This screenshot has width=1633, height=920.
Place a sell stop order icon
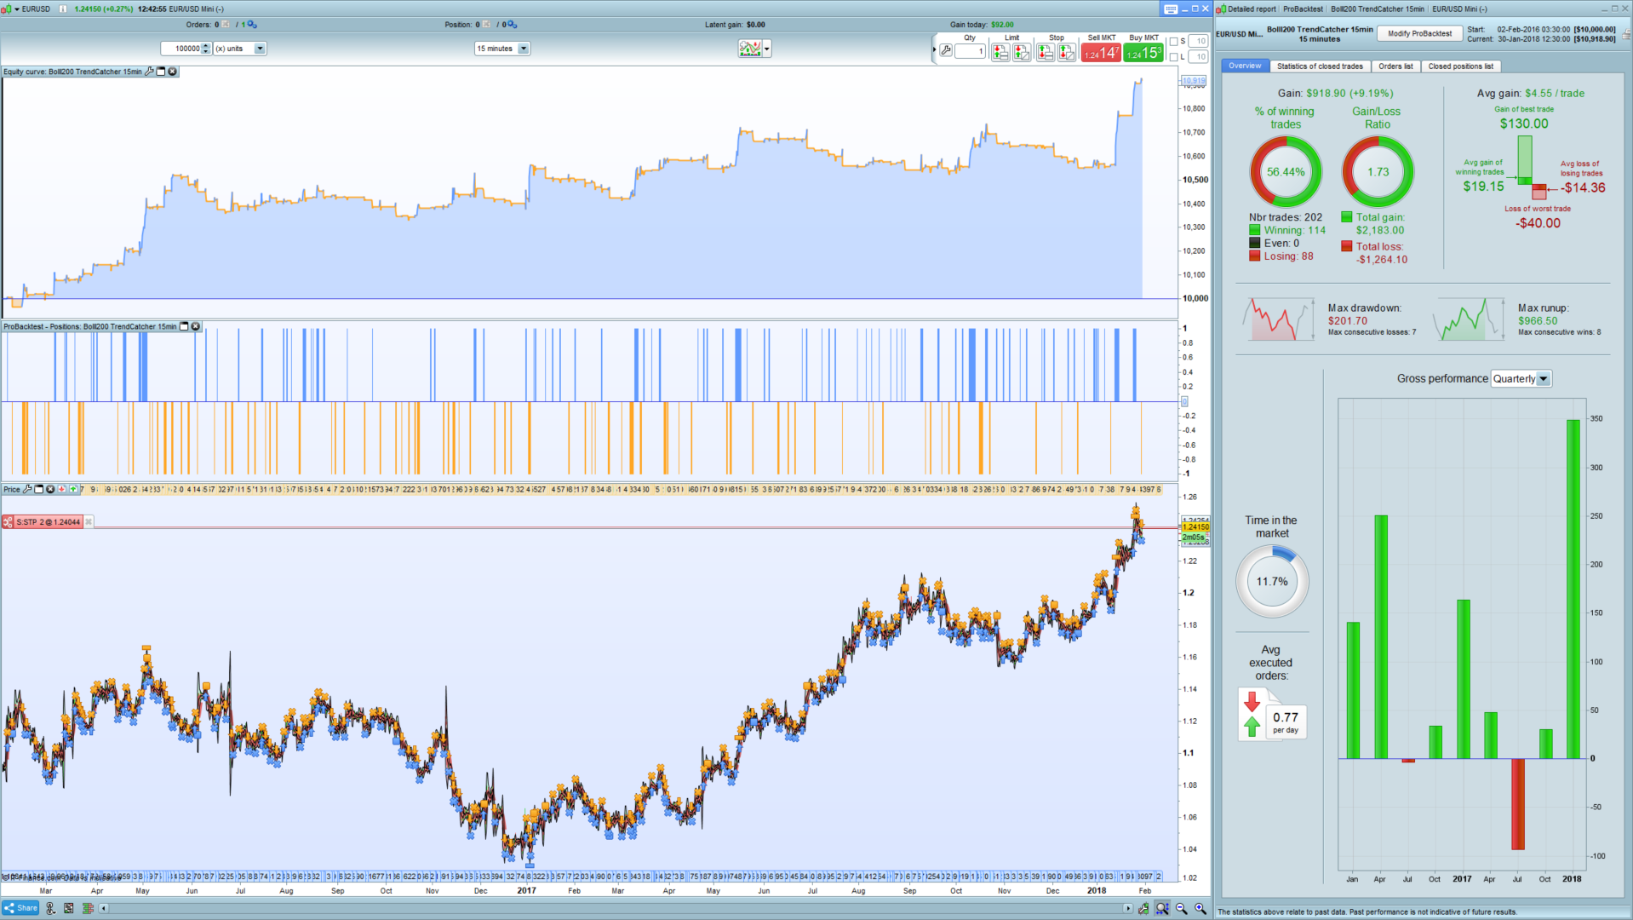[x=1067, y=53]
